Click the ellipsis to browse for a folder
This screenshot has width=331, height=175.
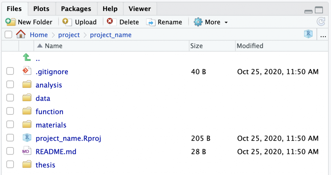click(323, 35)
